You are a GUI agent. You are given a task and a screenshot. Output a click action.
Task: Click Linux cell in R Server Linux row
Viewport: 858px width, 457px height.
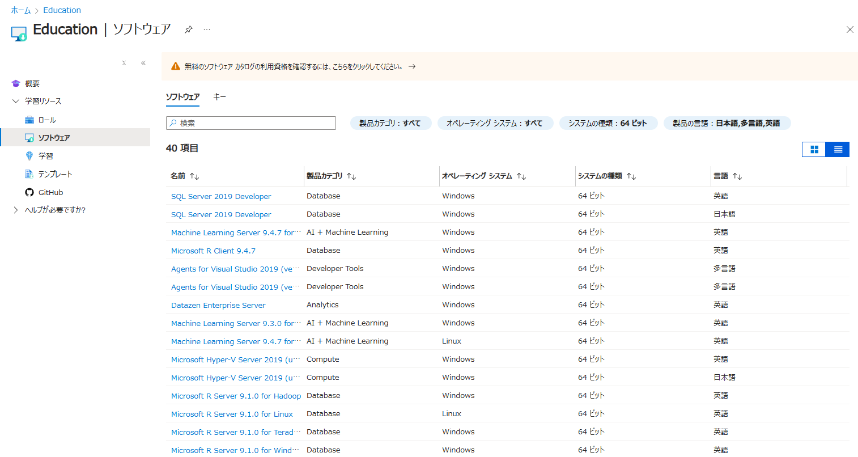(452, 413)
